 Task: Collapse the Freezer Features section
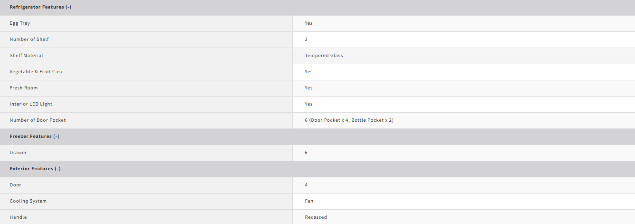(x=34, y=136)
